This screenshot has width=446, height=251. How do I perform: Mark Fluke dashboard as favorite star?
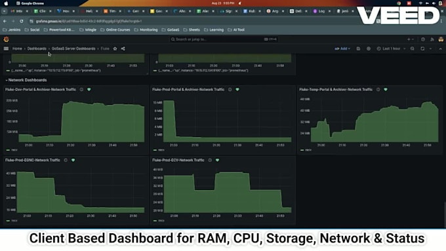pyautogui.click(x=115, y=48)
